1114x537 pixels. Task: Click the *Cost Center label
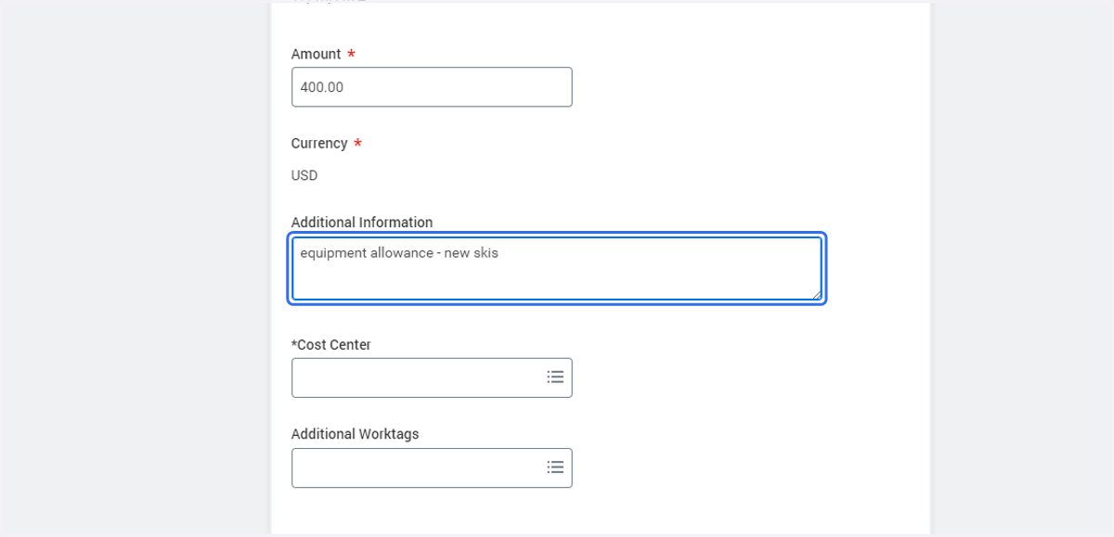point(331,344)
